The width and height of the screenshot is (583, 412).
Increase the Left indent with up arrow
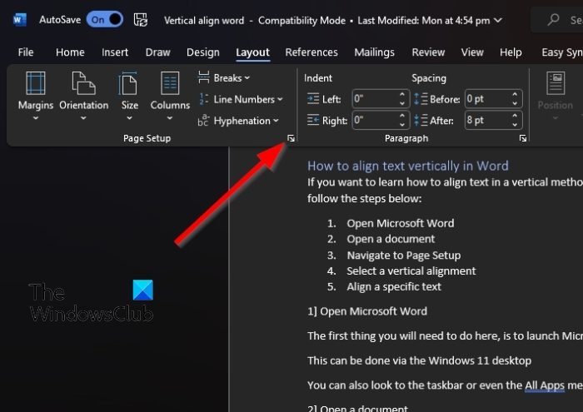point(402,94)
